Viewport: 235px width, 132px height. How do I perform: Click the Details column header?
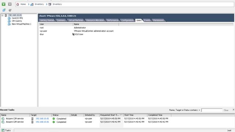pos(77,115)
